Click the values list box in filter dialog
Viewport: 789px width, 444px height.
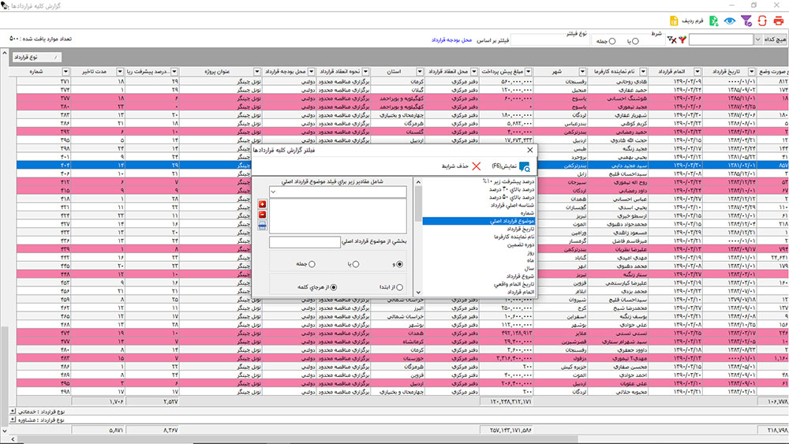point(338,216)
